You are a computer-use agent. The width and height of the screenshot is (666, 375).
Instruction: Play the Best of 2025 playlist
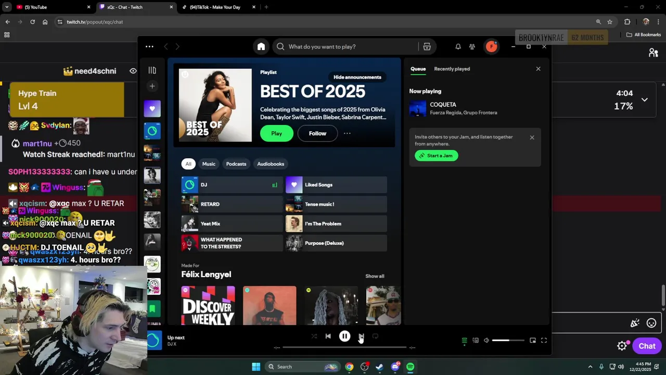276,133
